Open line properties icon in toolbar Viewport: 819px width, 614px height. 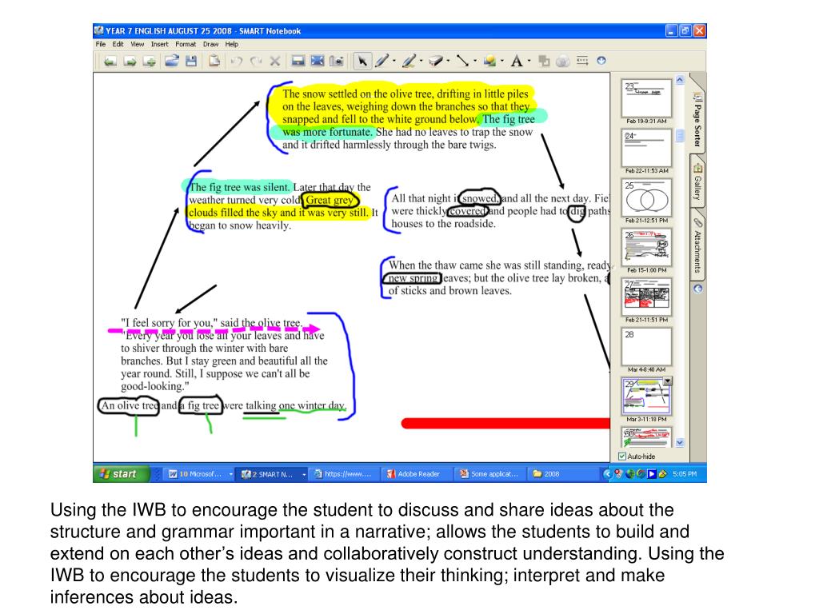coord(582,61)
